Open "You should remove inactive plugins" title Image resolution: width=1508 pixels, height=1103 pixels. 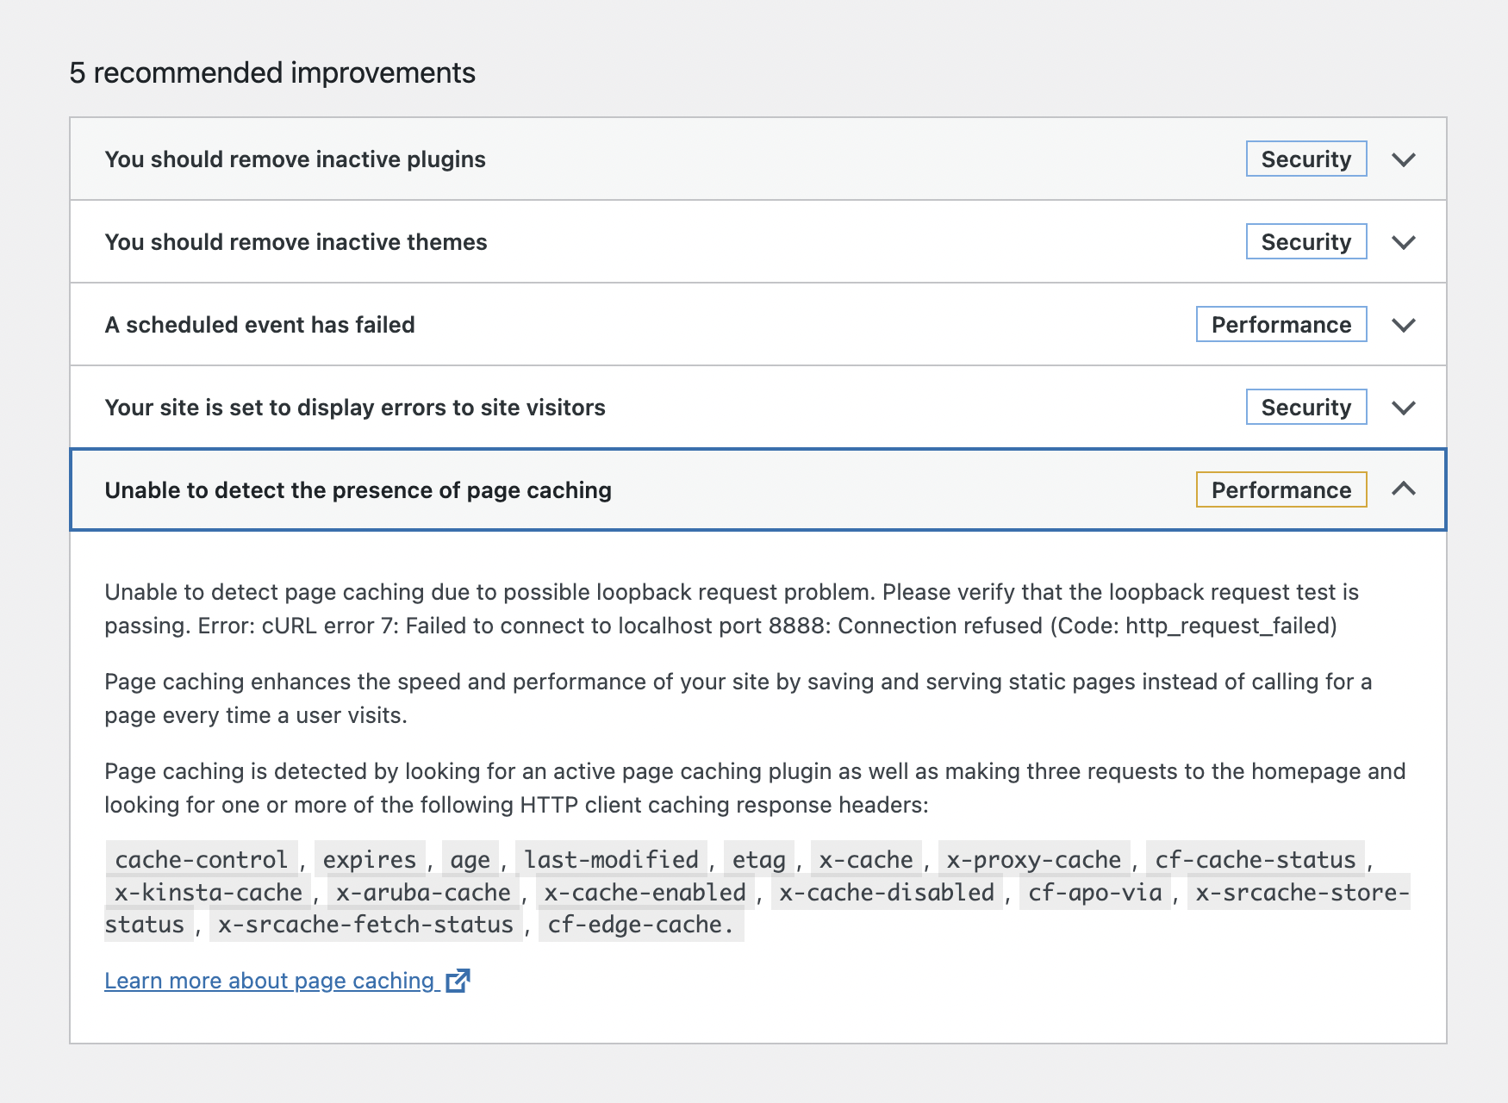295,159
